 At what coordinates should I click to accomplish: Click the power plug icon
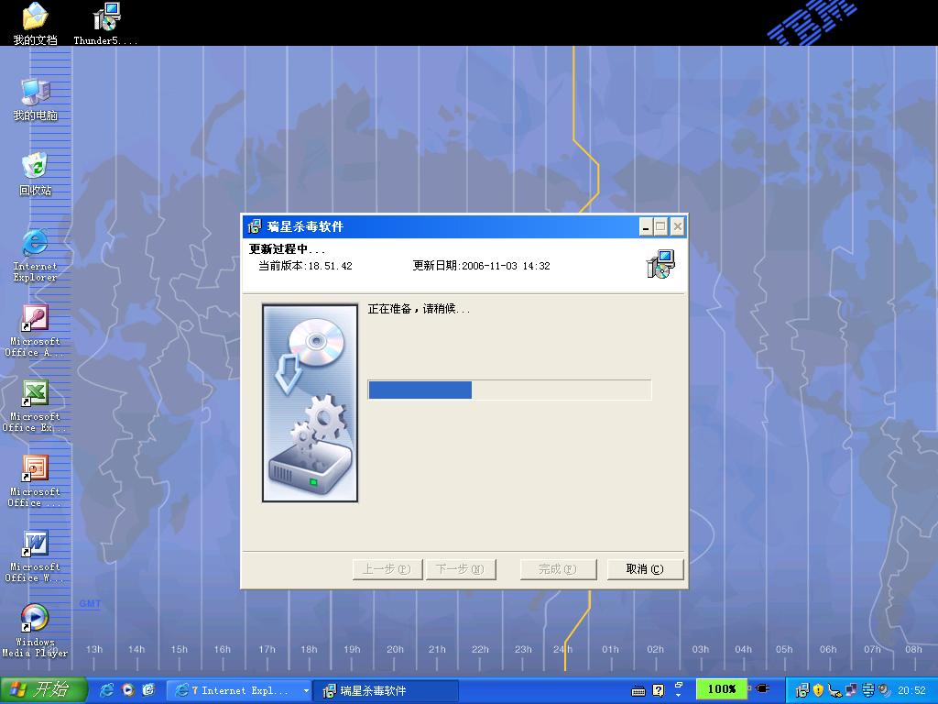[x=761, y=689]
